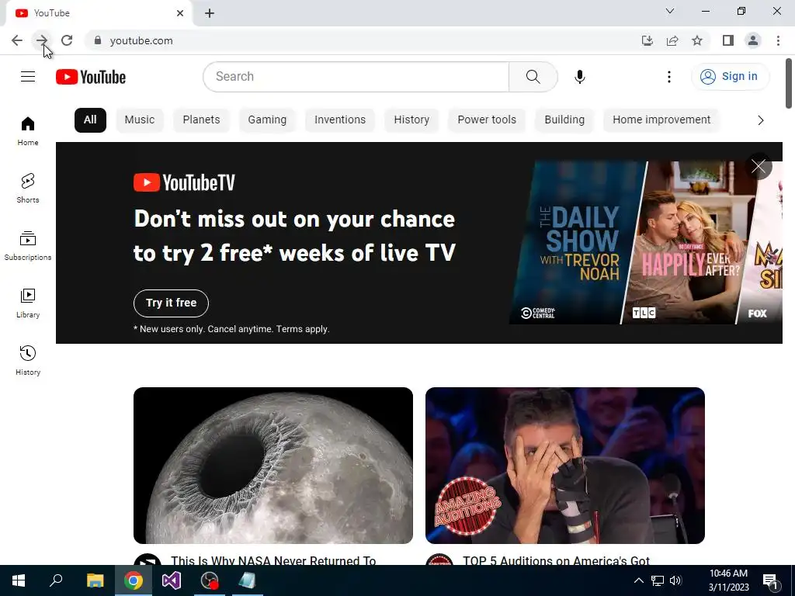Start voice search with microphone icon
Image resolution: width=795 pixels, height=596 pixels.
point(579,77)
